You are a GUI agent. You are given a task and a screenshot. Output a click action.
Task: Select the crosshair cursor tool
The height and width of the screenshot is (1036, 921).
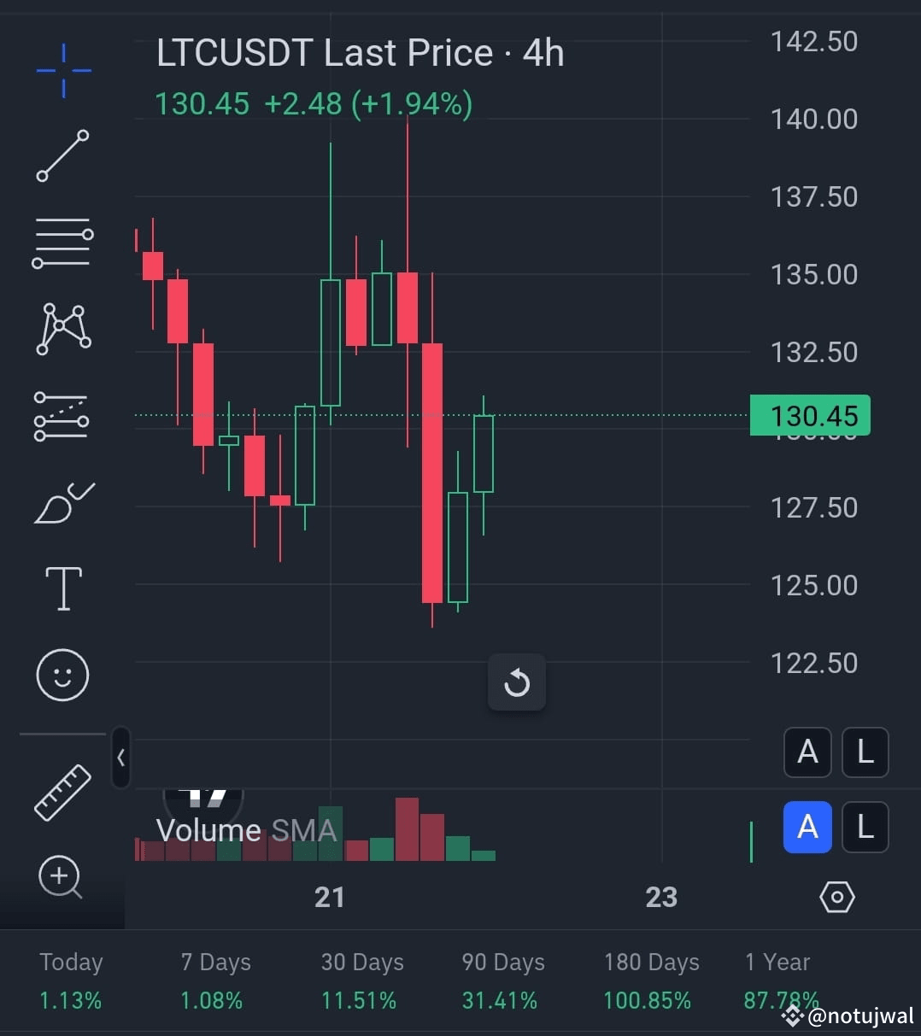click(x=62, y=72)
